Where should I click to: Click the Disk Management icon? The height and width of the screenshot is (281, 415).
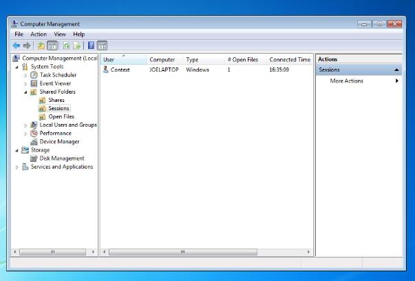[34, 158]
